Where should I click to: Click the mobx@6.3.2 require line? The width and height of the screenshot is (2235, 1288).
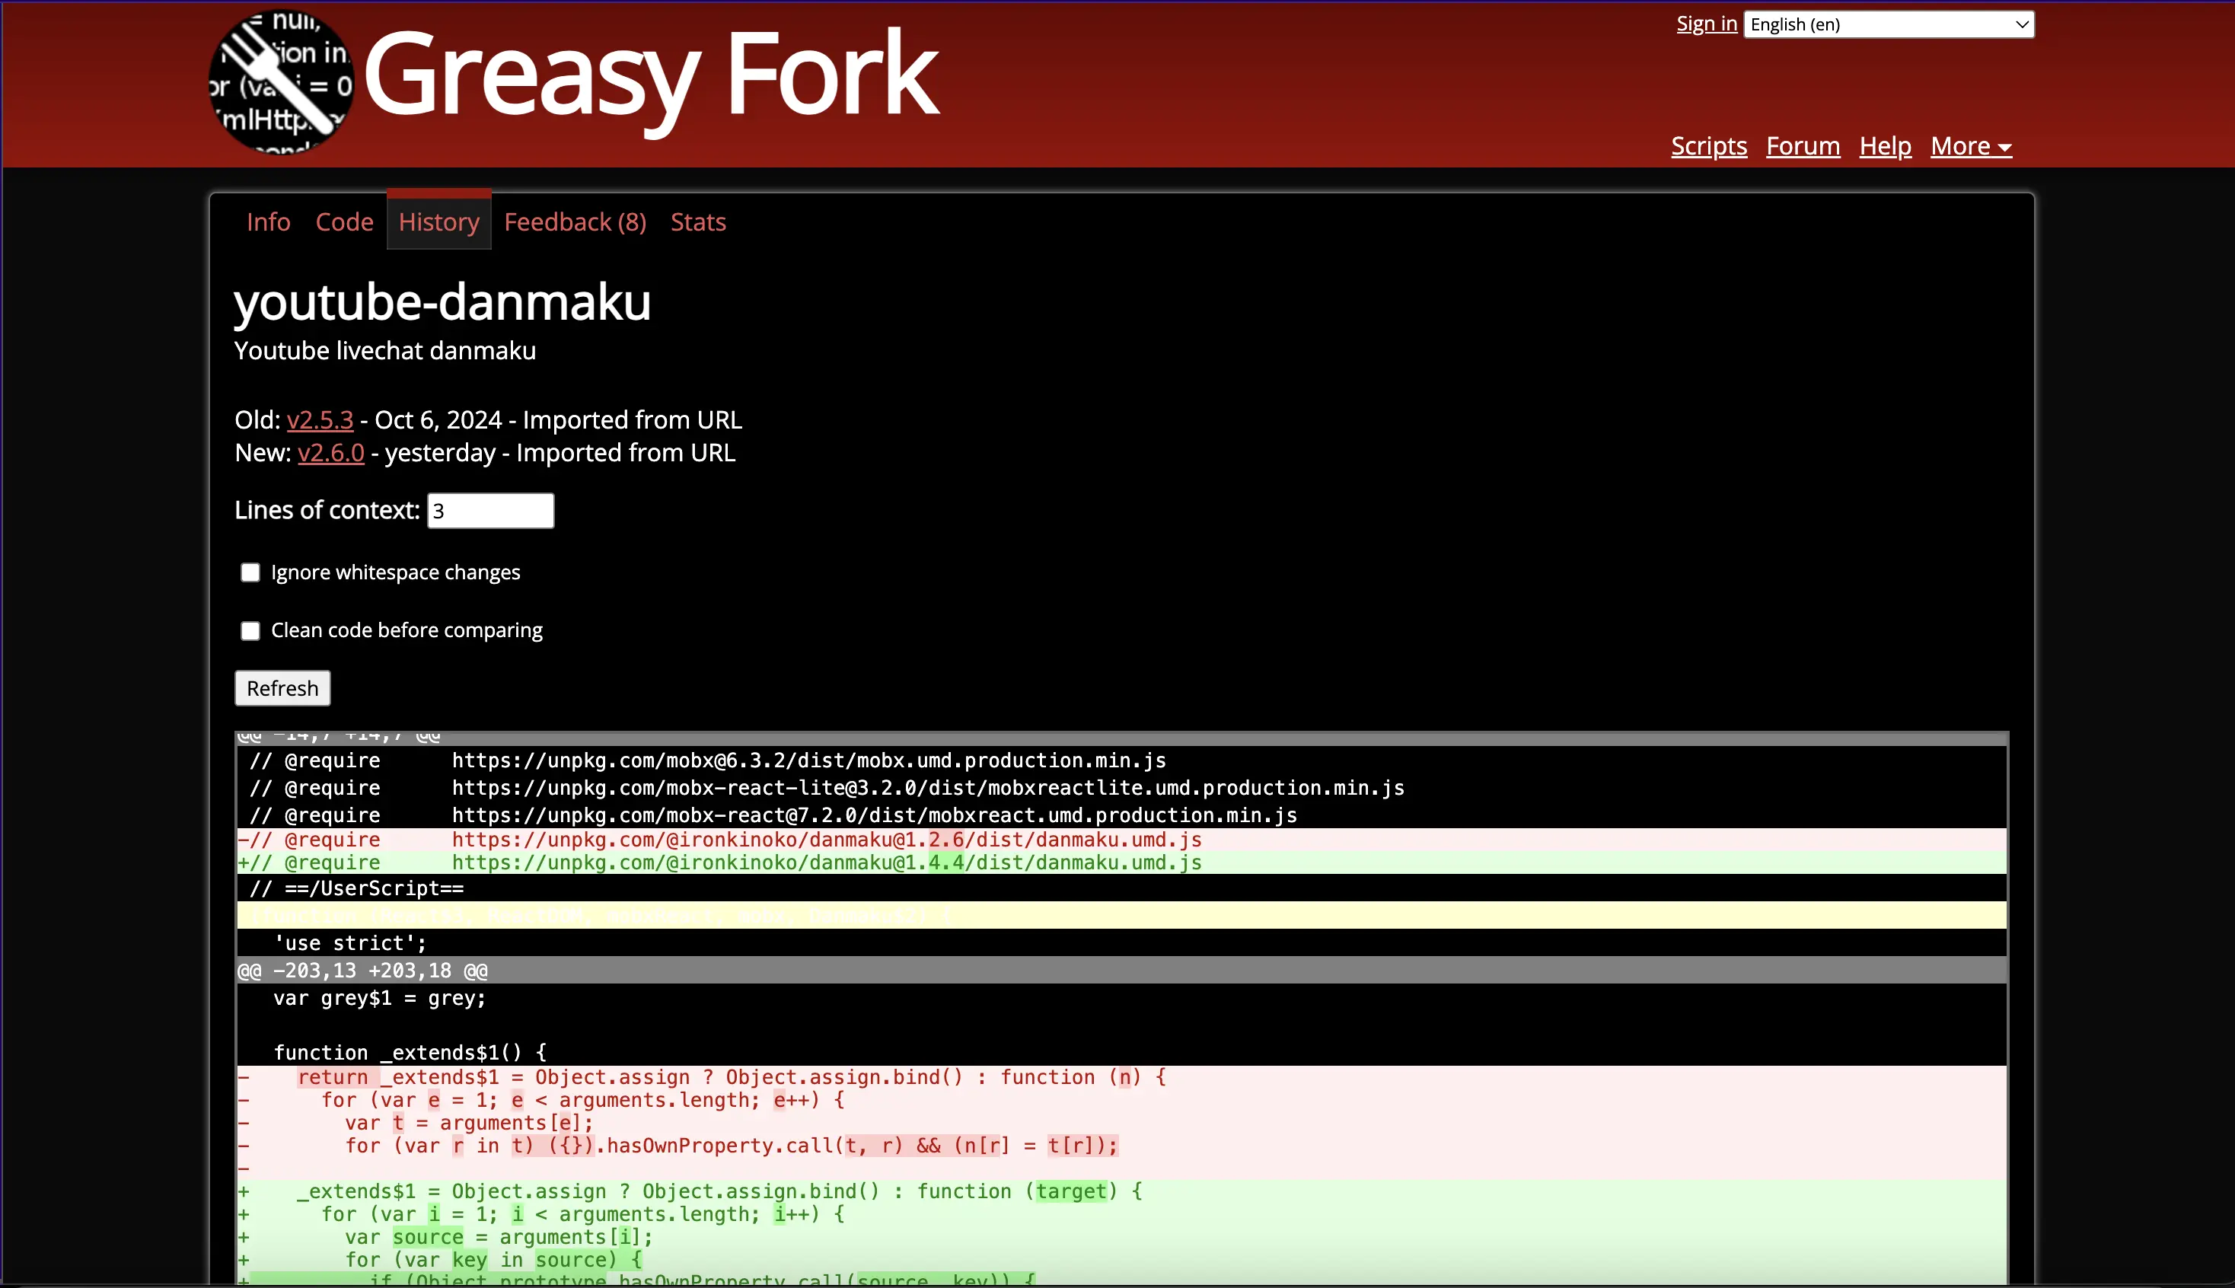pos(1121,760)
